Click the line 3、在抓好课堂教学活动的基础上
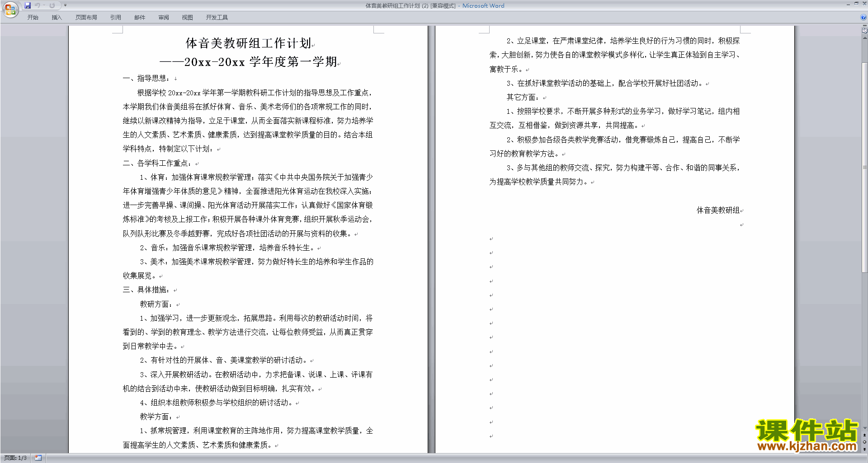868x463 pixels. coord(605,83)
